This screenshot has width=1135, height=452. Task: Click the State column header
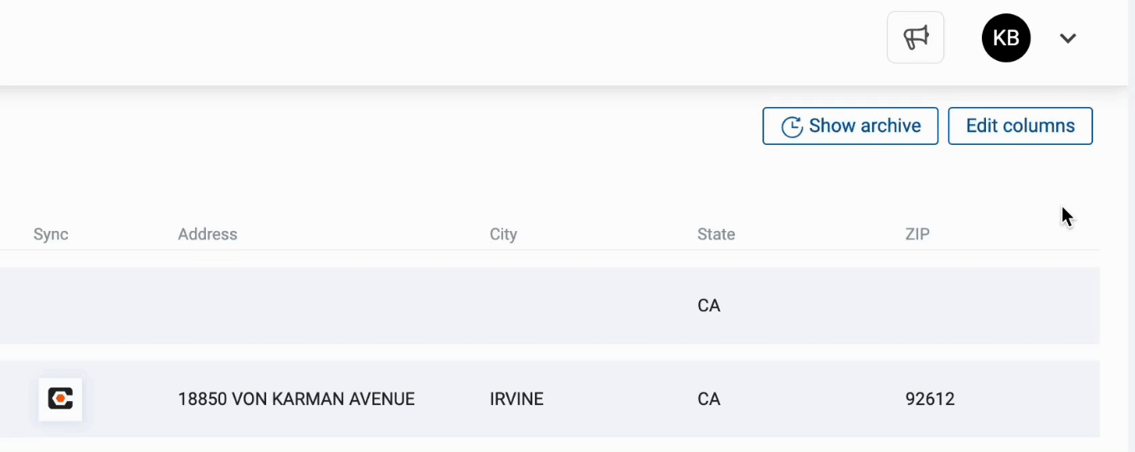coord(716,234)
